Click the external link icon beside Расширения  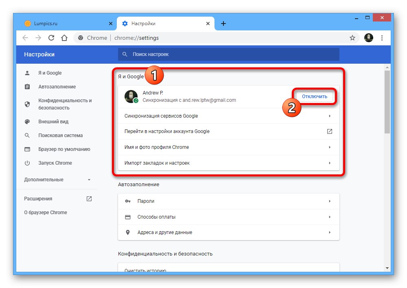(x=89, y=199)
